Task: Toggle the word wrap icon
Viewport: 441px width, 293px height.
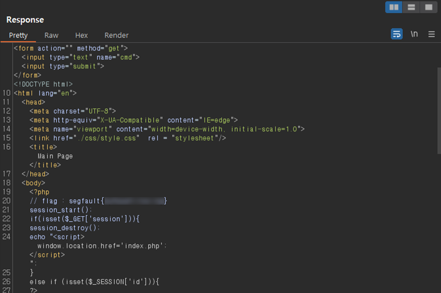Action: pyautogui.click(x=397, y=34)
